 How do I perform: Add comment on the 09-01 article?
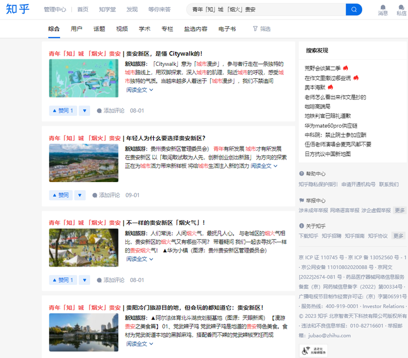(106, 195)
